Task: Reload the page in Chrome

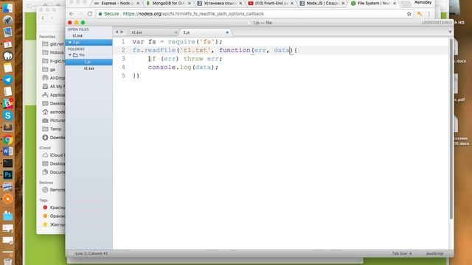Action: 90,14
